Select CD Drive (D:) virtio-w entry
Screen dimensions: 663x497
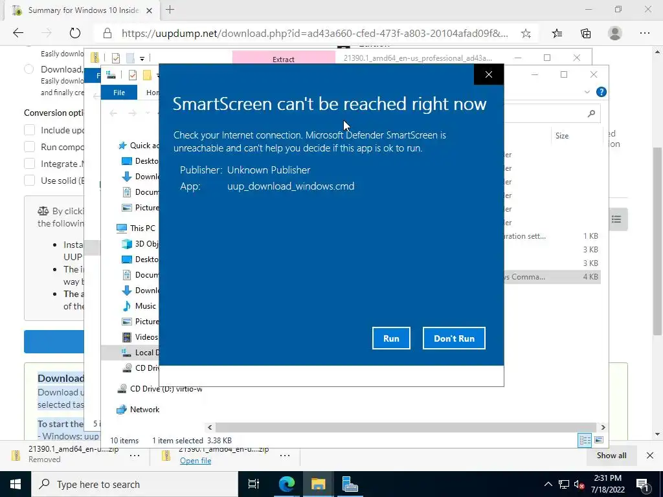point(160,389)
